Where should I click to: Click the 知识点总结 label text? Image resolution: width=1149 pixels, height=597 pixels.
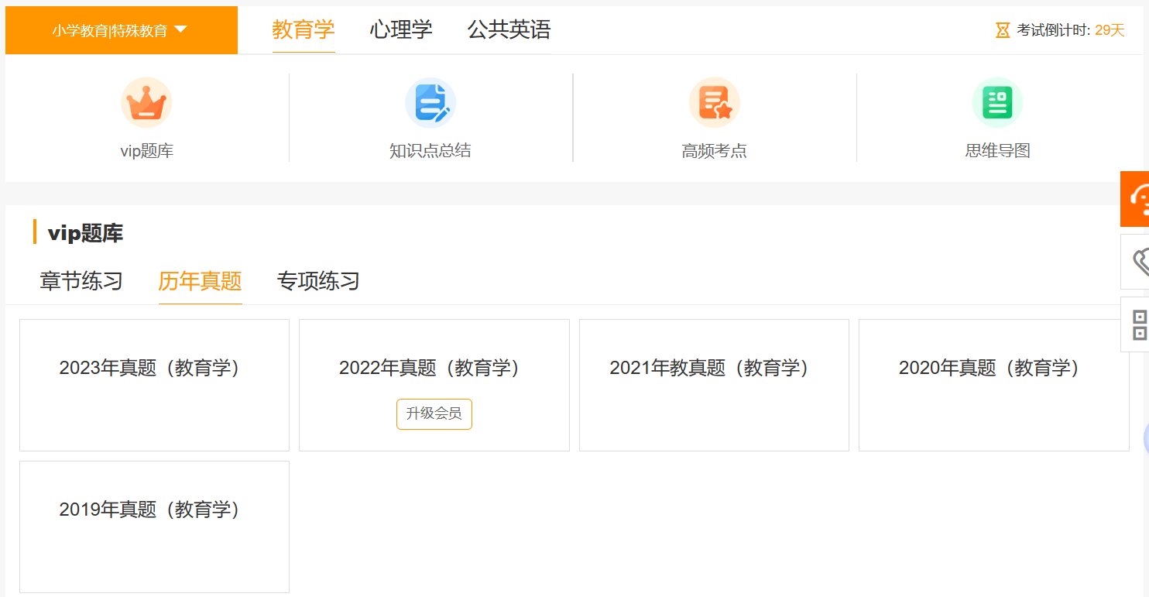pyautogui.click(x=430, y=151)
